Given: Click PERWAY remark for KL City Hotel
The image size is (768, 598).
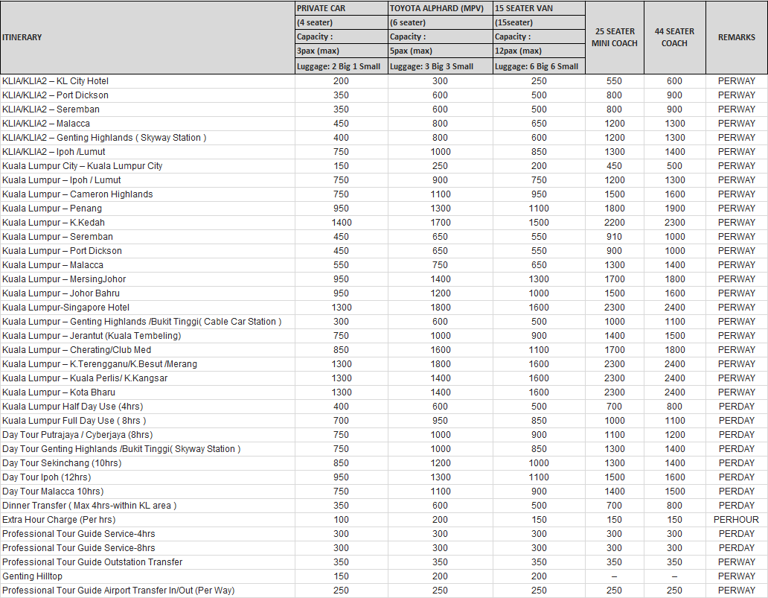Looking at the screenshot, I should tap(737, 81).
